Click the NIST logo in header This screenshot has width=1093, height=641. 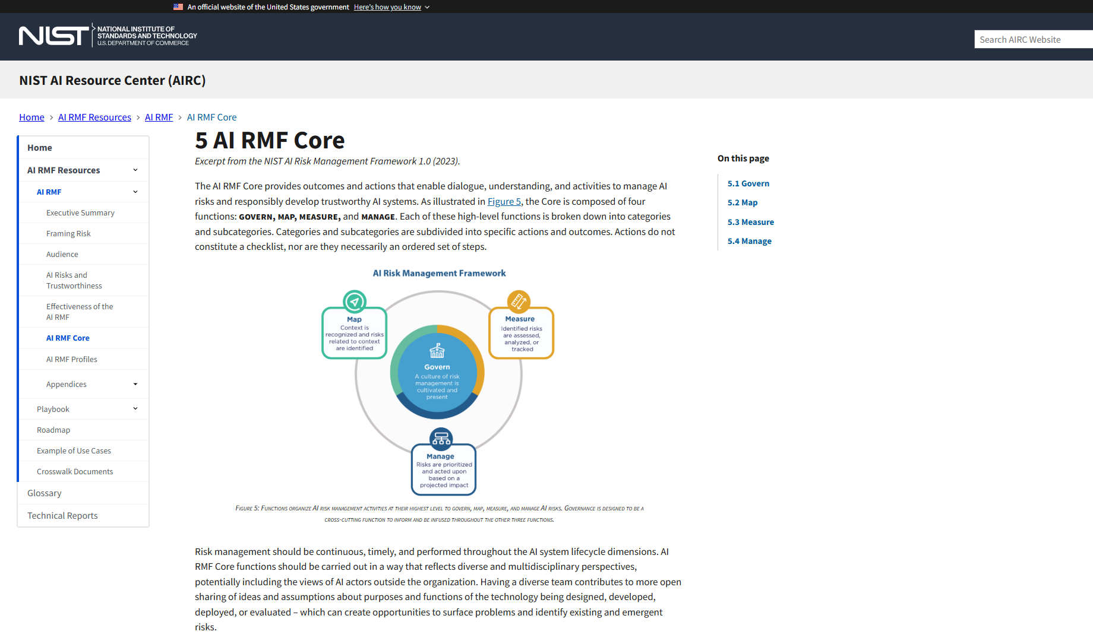click(108, 36)
